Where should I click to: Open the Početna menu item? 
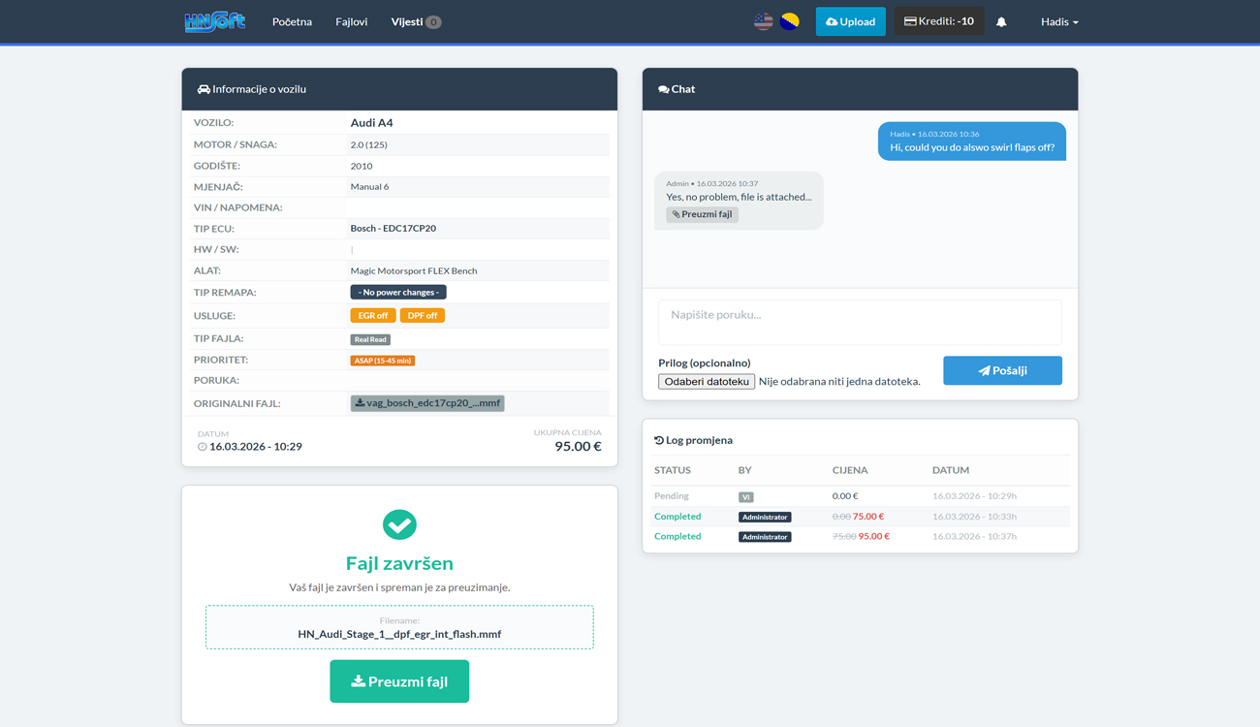coord(292,22)
